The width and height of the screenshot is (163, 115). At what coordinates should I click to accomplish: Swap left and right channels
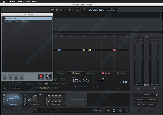pos(153,100)
